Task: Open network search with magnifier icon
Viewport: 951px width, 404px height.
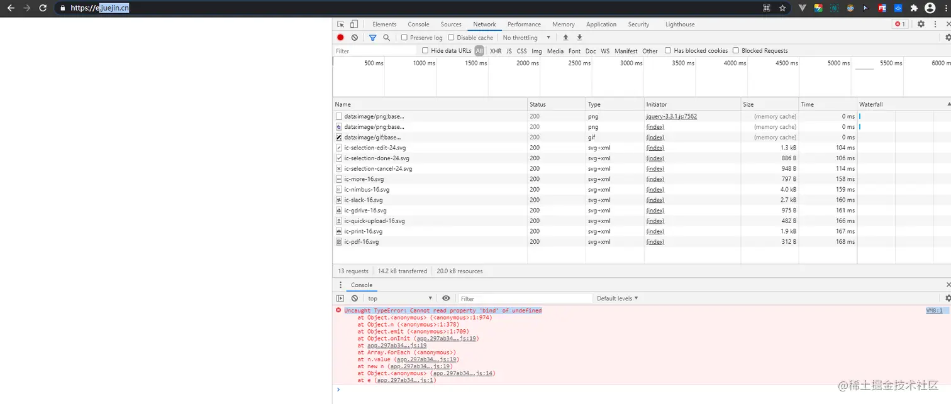Action: click(x=386, y=38)
